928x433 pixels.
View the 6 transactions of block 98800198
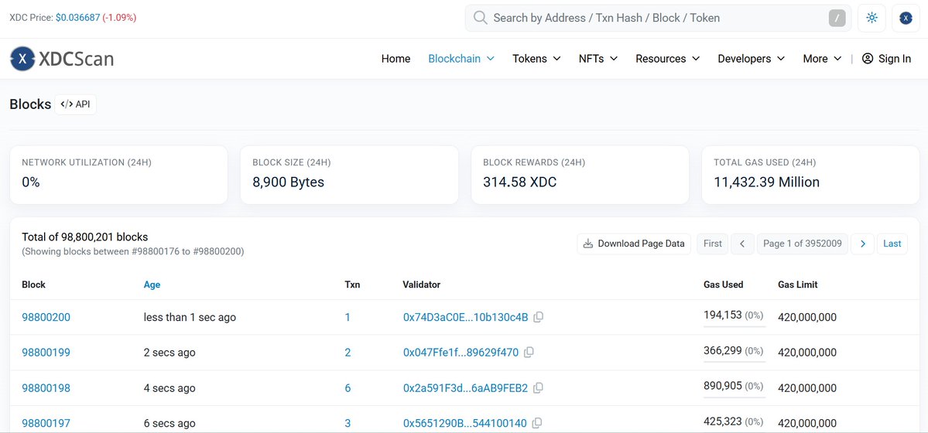(348, 388)
